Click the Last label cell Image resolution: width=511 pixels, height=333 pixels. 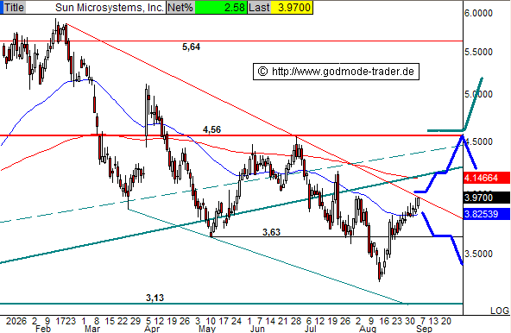(259, 7)
